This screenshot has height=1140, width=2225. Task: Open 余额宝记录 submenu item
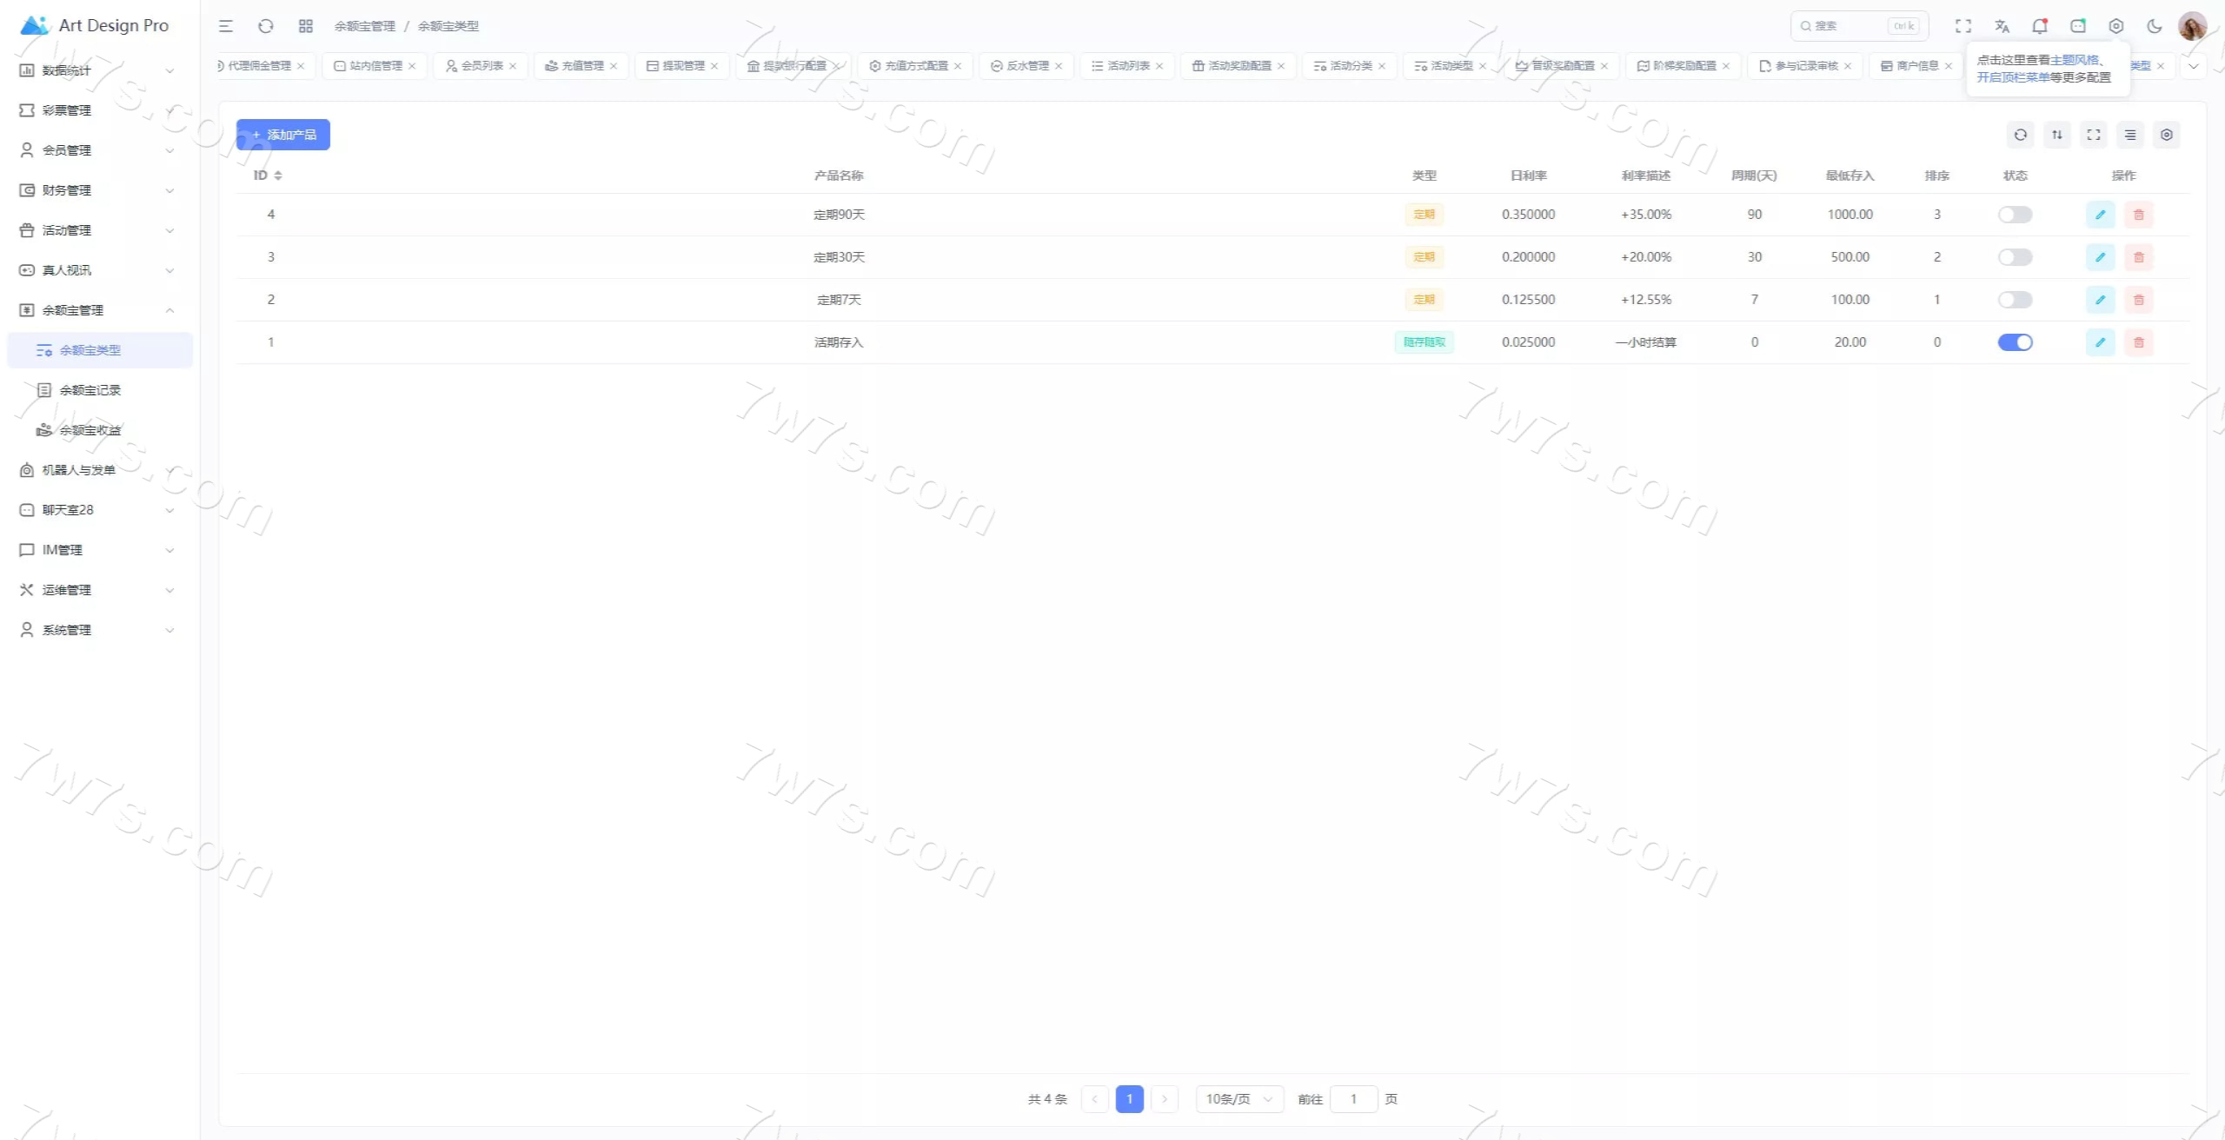(90, 390)
